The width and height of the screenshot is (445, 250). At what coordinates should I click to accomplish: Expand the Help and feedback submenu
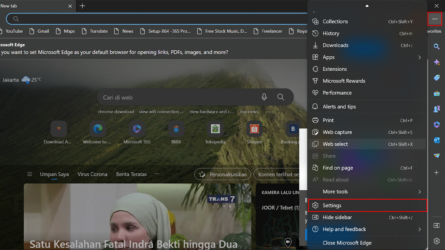click(367, 229)
